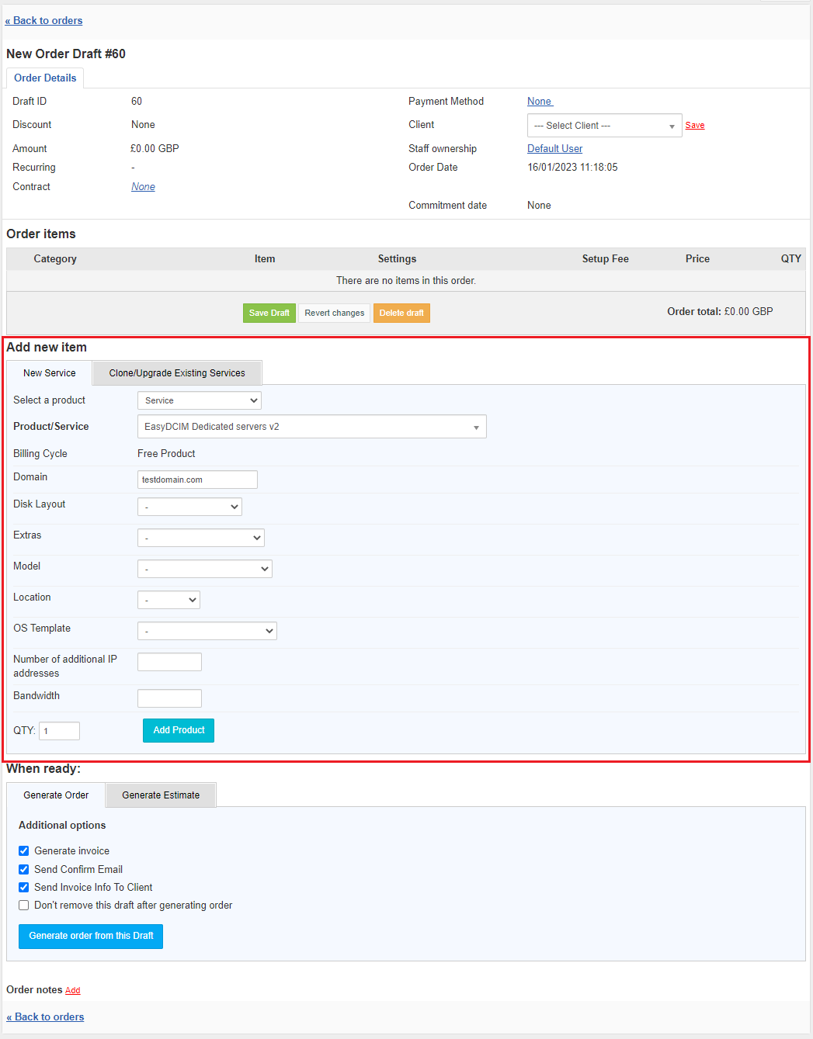Click the Price column header
Screen dimensions: 813x1039
click(697, 259)
